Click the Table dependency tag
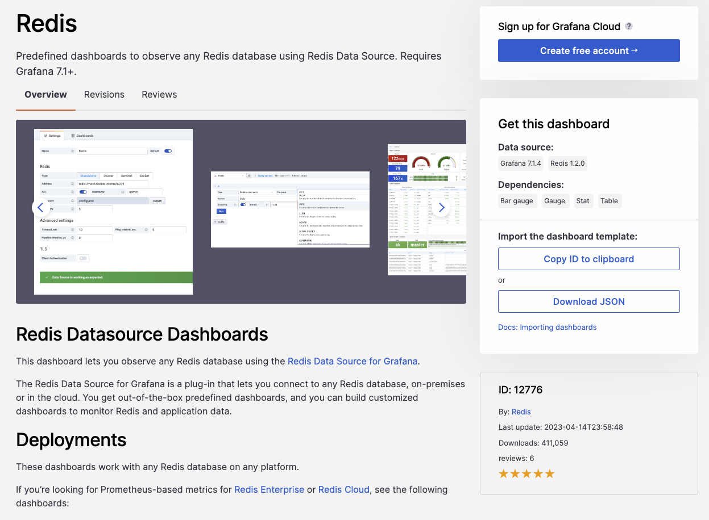This screenshot has height=520, width=709. (x=609, y=201)
